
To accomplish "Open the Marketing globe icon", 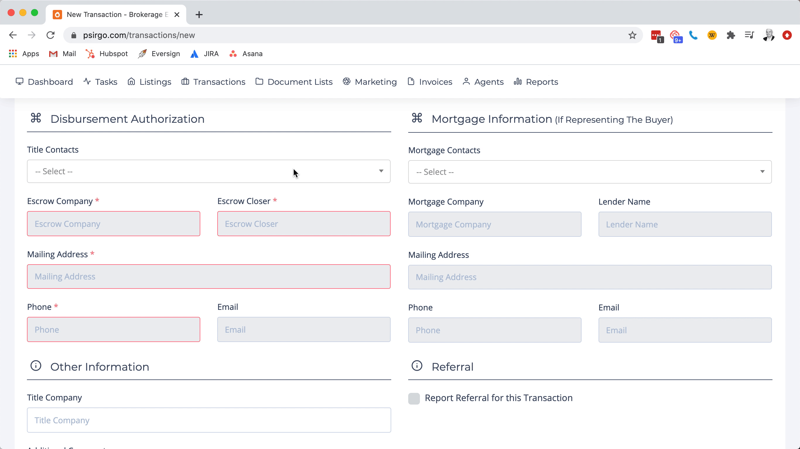I will (346, 82).
